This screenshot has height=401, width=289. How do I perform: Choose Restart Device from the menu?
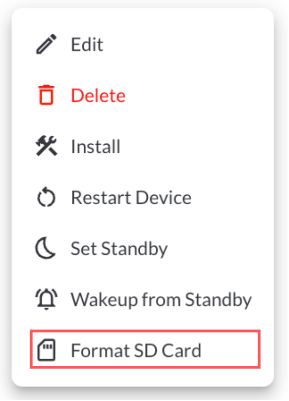[131, 198]
